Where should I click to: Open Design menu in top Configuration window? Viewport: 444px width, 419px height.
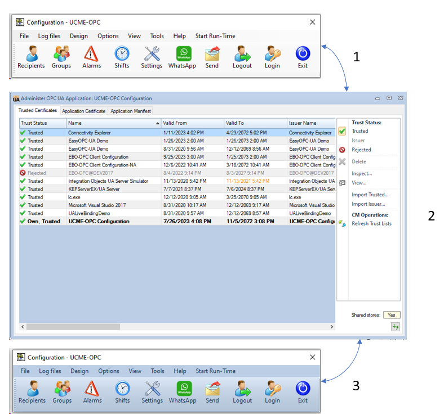point(79,36)
